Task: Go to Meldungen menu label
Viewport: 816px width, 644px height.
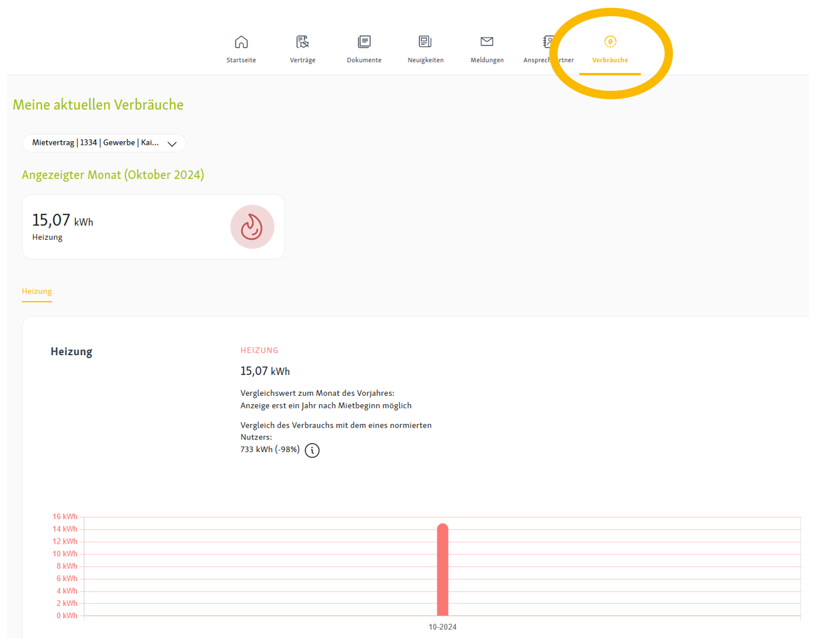Action: coord(487,60)
